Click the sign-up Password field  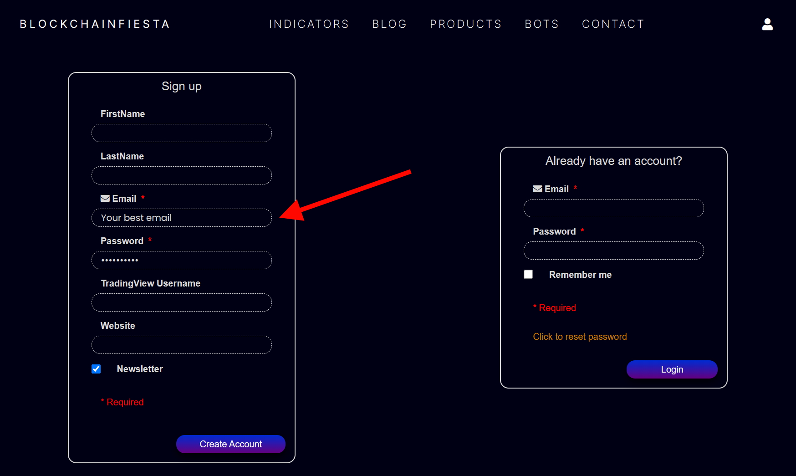182,260
